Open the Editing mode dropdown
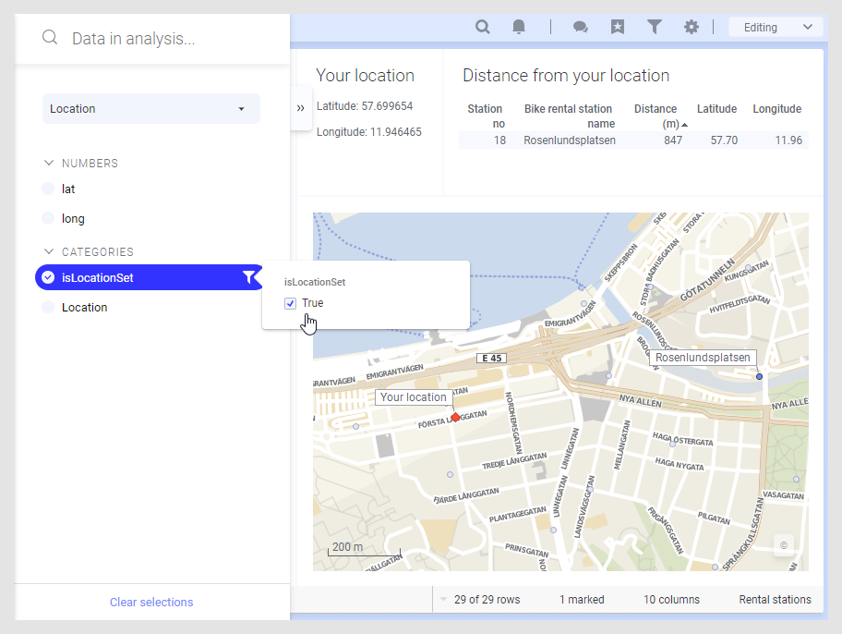842x634 pixels. coord(775,26)
